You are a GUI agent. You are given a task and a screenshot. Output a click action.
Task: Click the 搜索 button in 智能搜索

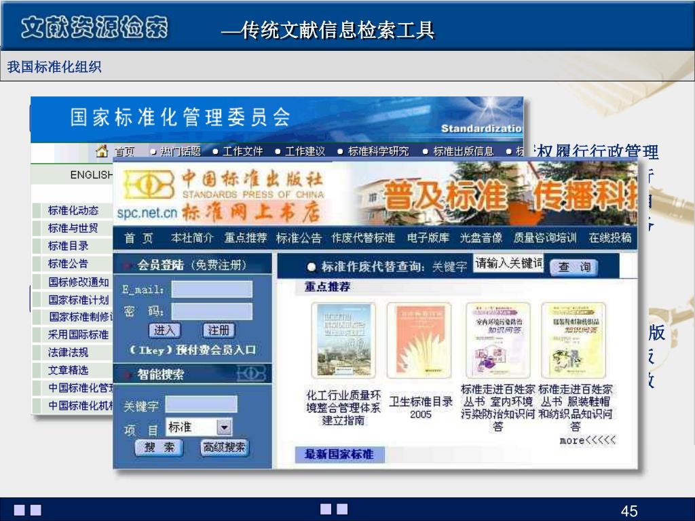click(159, 448)
